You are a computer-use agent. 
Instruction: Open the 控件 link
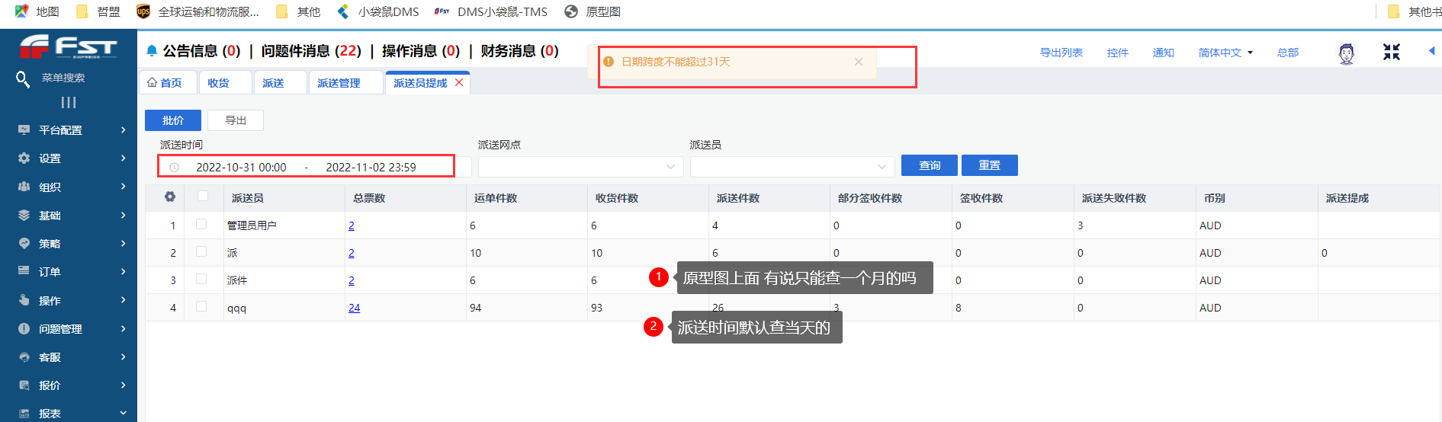click(1118, 53)
